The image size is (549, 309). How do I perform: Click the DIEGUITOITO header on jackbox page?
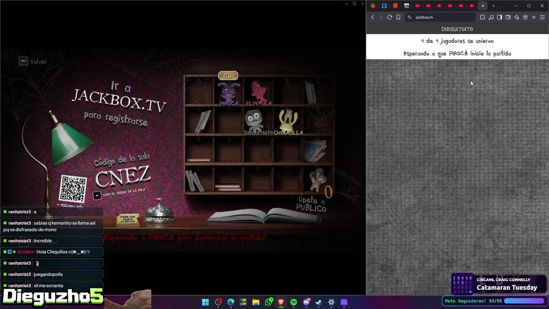pos(457,29)
